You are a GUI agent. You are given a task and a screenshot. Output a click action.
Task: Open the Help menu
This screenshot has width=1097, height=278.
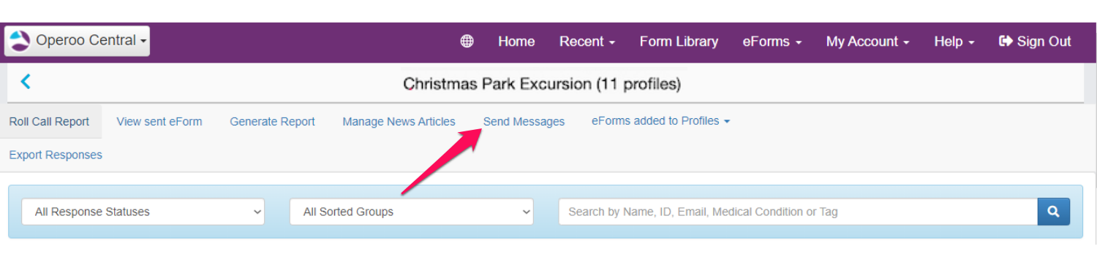pyautogui.click(x=954, y=42)
